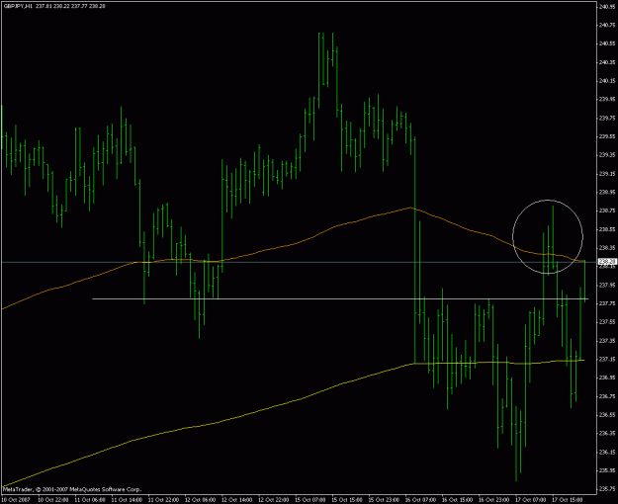
Task: Click the 240.55 price scale label
Action: click(607, 43)
